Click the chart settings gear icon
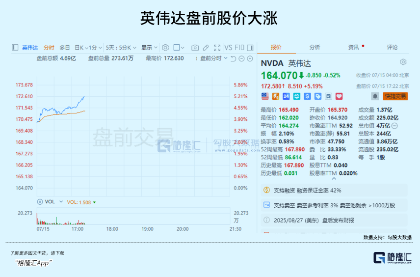The height and width of the screenshot is (277, 420). tap(165, 48)
